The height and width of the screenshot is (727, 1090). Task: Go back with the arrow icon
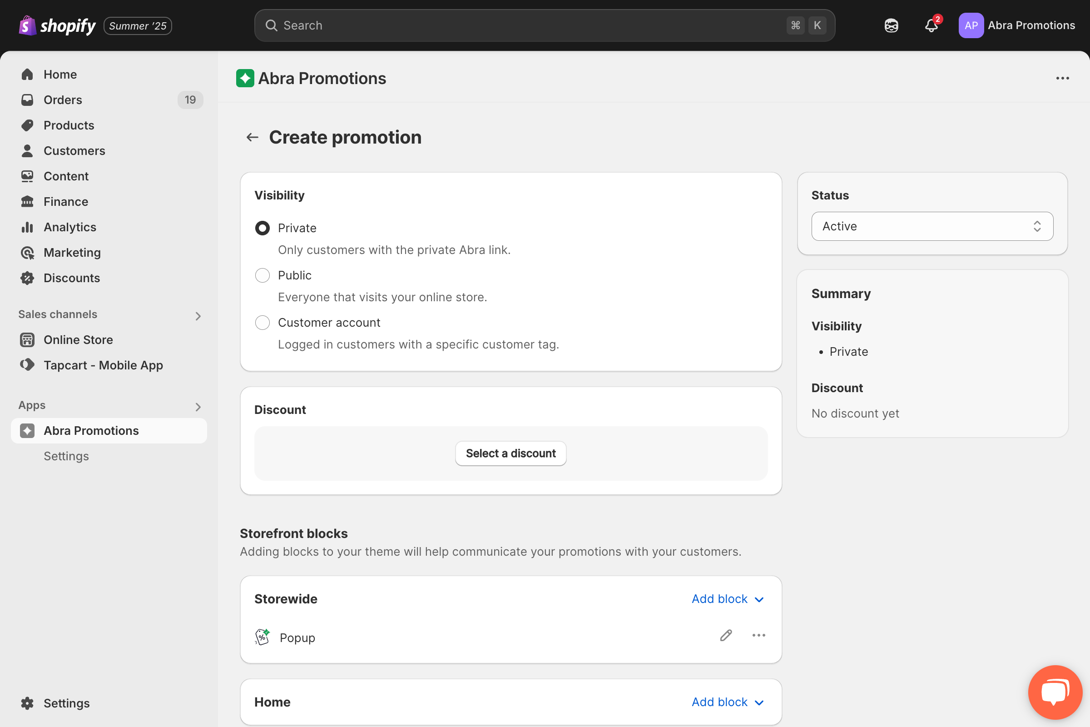pyautogui.click(x=252, y=137)
